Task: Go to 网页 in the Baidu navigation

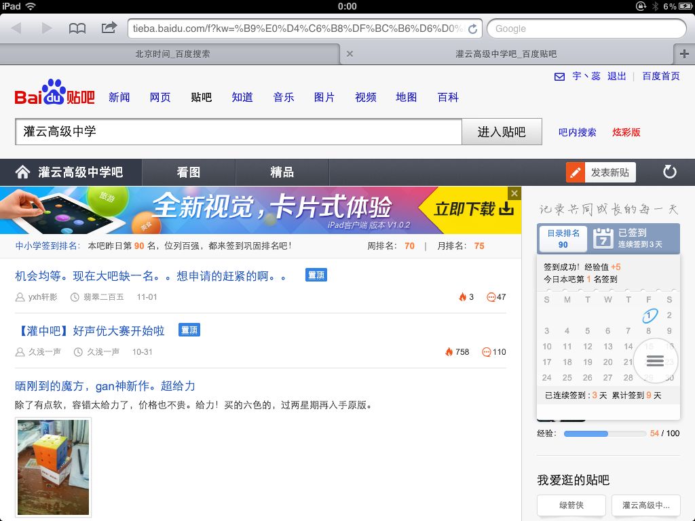Action: 160,97
